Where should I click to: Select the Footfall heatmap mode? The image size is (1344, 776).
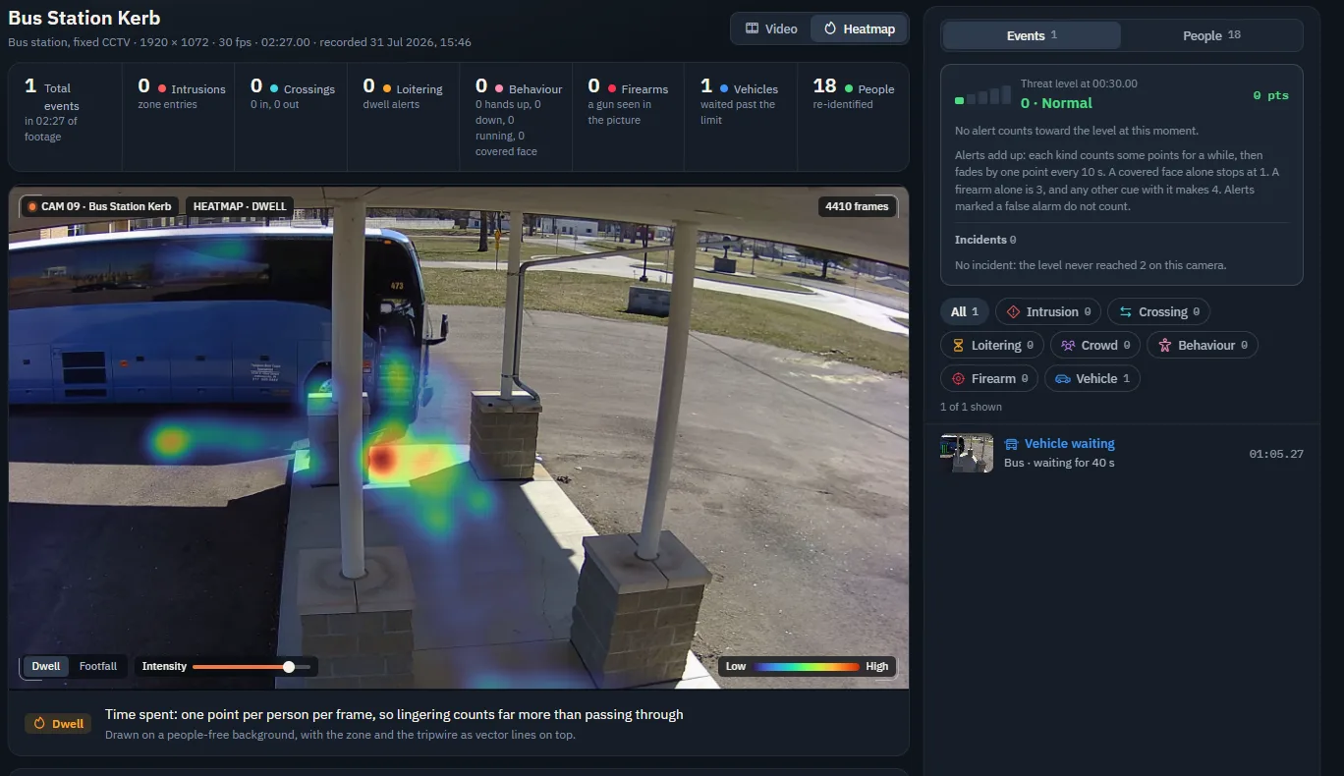point(98,666)
